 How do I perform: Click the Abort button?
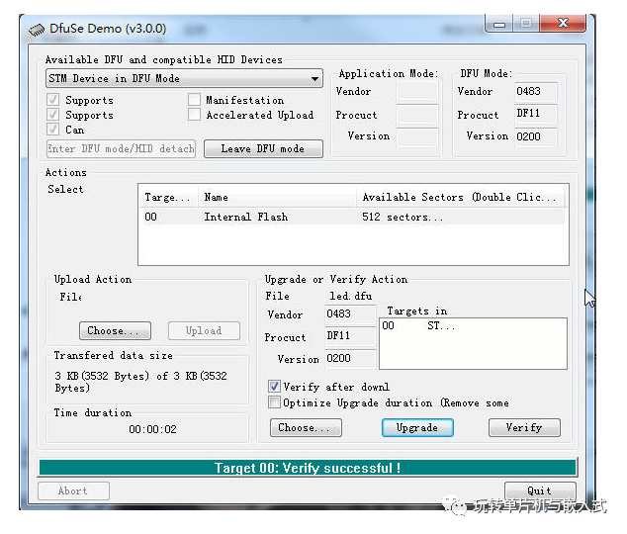click(x=73, y=490)
